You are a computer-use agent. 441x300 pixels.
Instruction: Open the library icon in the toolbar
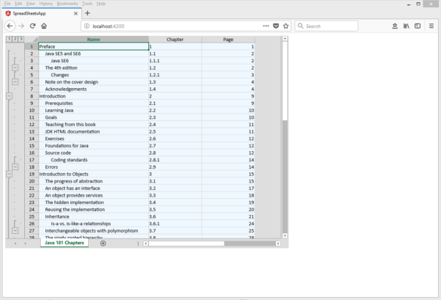(404, 26)
